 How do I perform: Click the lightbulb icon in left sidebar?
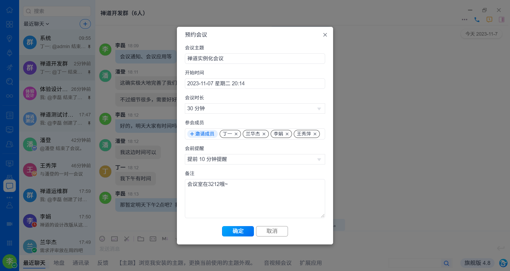pyautogui.click(x=10, y=39)
